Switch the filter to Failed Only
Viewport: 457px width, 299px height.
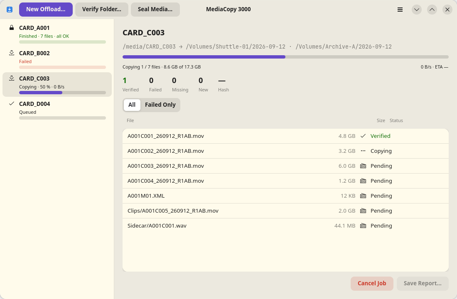click(160, 105)
